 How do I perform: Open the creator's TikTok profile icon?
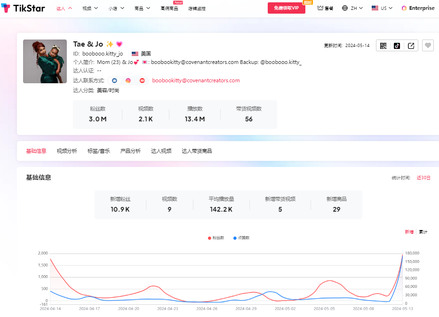(397, 46)
